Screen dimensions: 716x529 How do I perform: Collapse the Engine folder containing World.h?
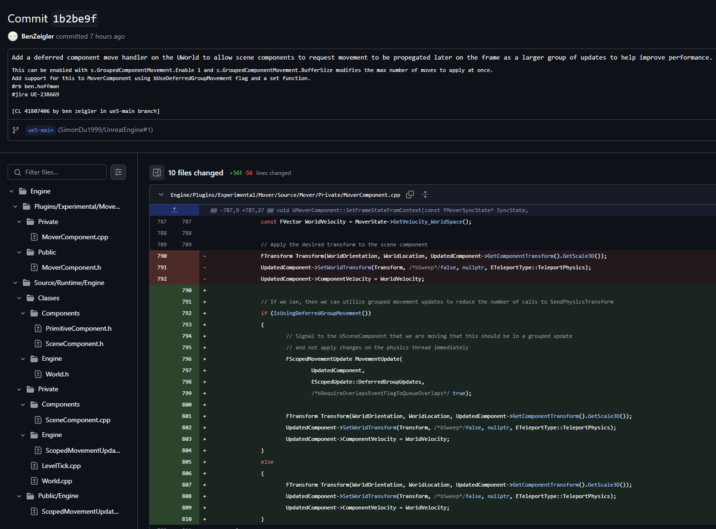coord(23,358)
